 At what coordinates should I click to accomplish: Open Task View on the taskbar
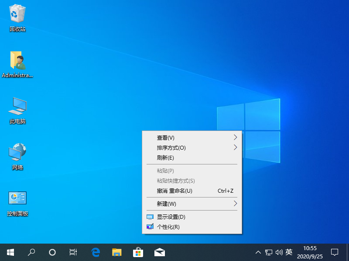pyautogui.click(x=73, y=252)
